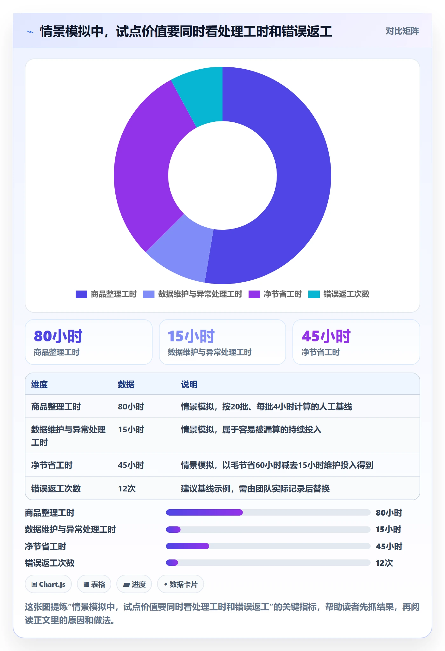The width and height of the screenshot is (445, 651).
Task: Click the 数据 column header
Action: (x=126, y=384)
